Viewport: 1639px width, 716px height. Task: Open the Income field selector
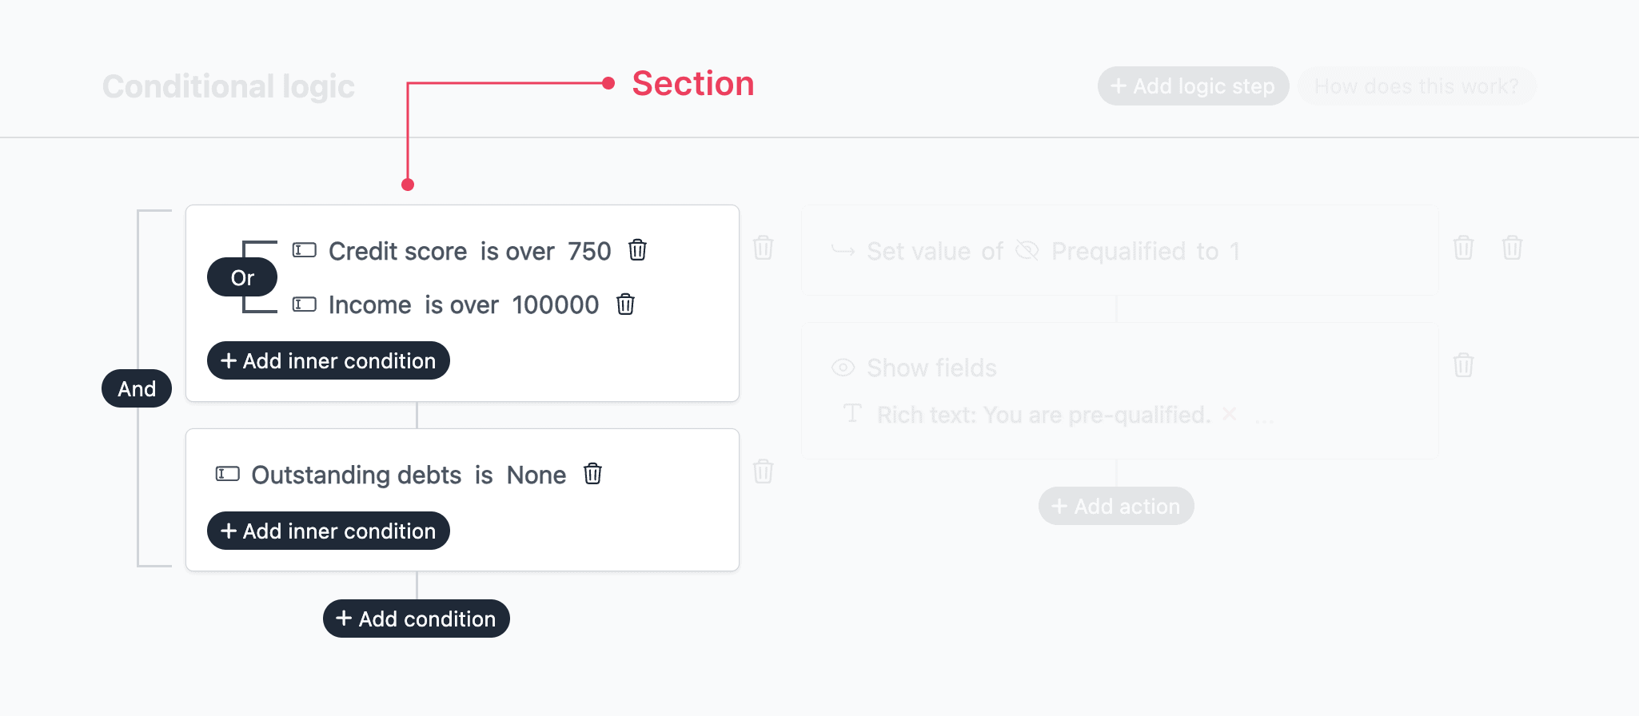click(369, 304)
